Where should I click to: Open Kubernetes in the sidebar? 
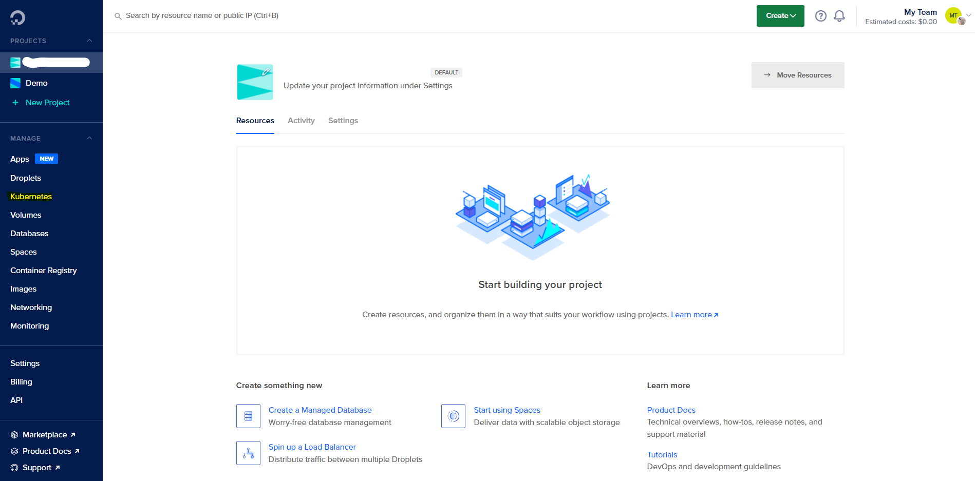coord(31,197)
